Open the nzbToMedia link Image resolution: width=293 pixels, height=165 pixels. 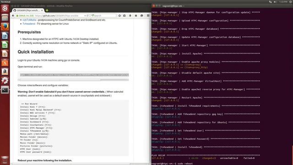pos(29,20)
